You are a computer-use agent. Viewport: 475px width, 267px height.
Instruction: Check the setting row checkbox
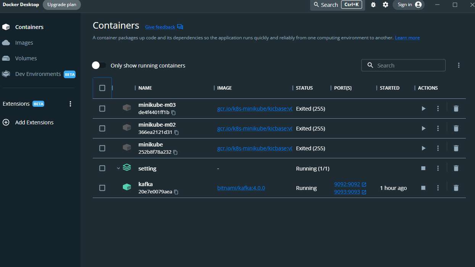pyautogui.click(x=102, y=168)
